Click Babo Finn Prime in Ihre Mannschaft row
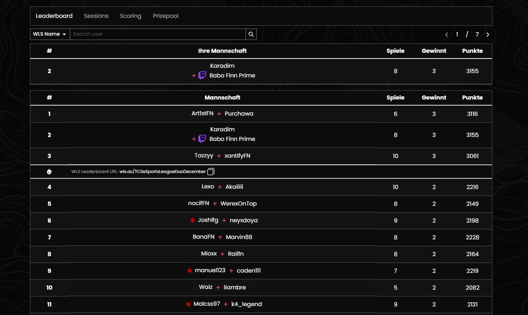The height and width of the screenshot is (315, 528). click(x=232, y=76)
